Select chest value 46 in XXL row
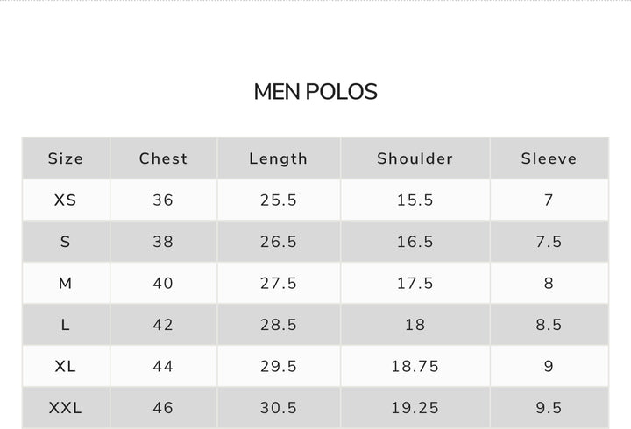This screenshot has width=631, height=429. 163,408
